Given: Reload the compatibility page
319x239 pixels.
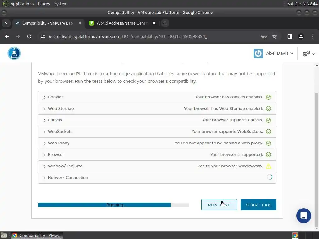Looking at the screenshot, I should 29,36.
